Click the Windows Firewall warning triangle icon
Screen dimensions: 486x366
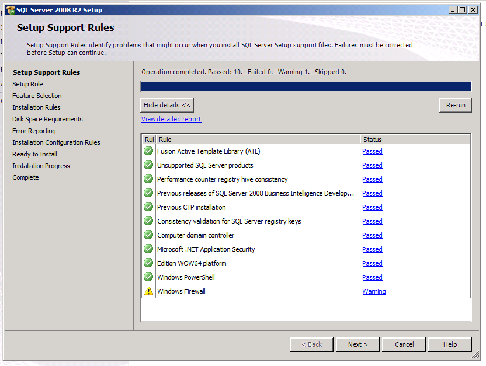148,291
